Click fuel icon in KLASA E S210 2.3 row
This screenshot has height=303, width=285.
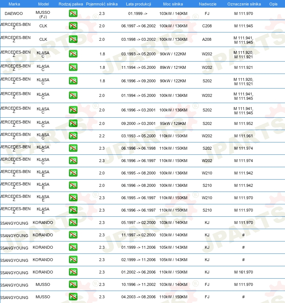73,210
